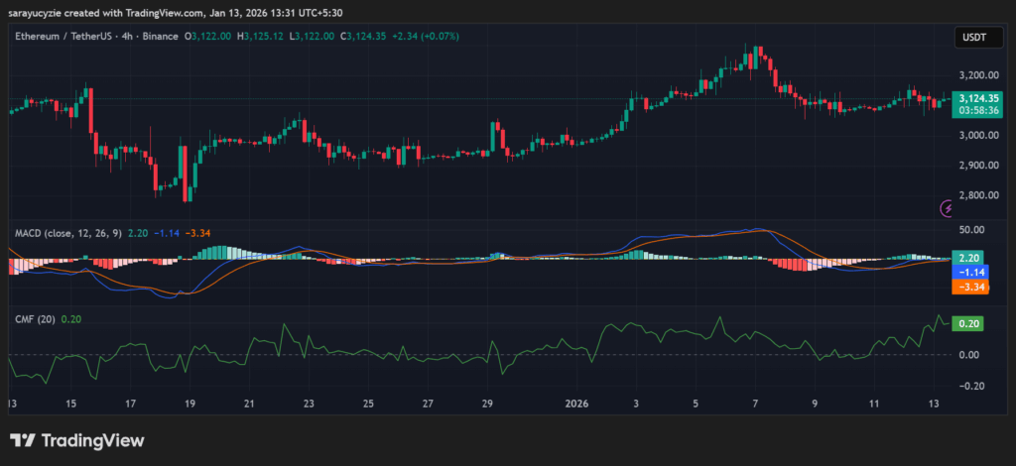Click date 19 on the time axis
This screenshot has width=1016, height=466.
(x=190, y=405)
